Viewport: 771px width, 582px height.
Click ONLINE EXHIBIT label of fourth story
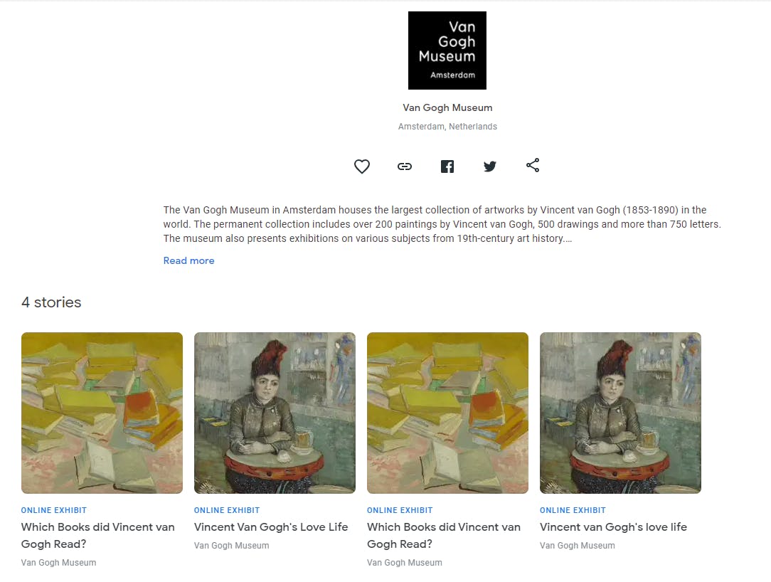(x=573, y=510)
